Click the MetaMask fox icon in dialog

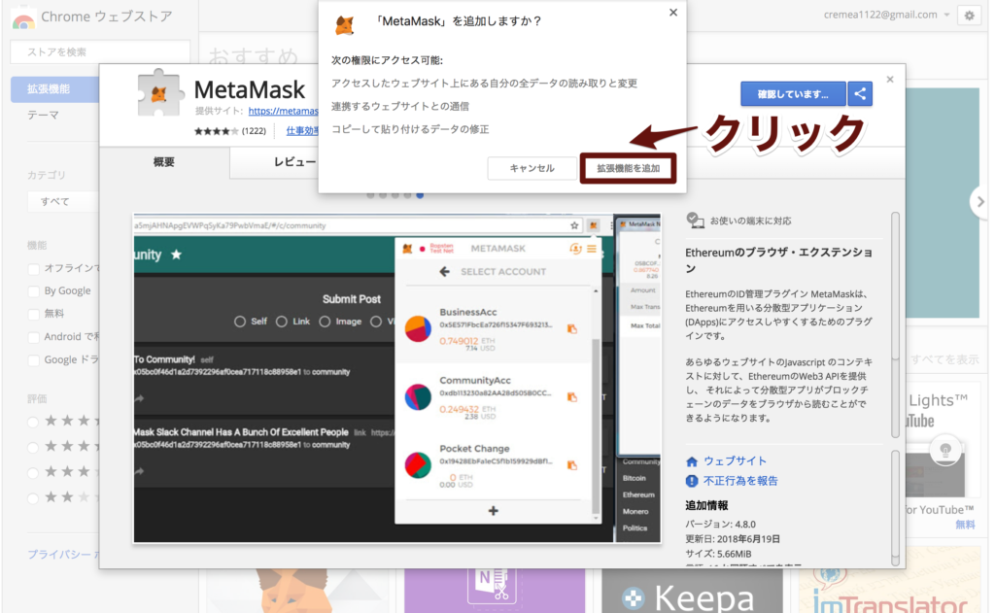[x=345, y=25]
